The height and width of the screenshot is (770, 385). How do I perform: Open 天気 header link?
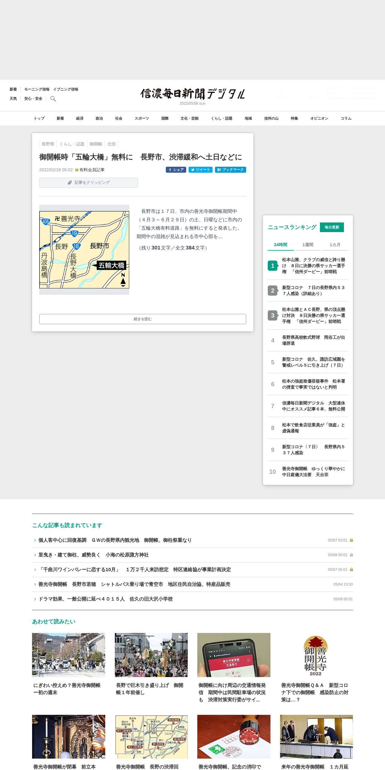click(13, 99)
